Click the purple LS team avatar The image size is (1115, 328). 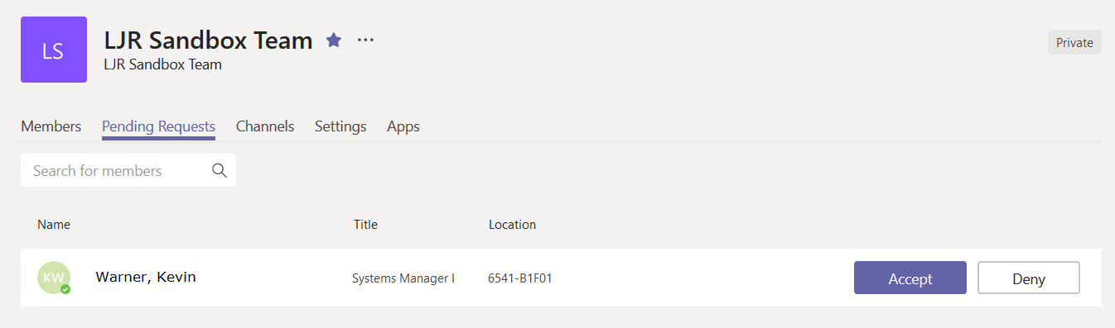click(x=54, y=50)
